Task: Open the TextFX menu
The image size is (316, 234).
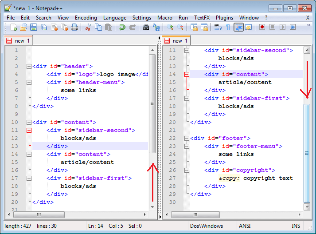Action: (x=202, y=18)
